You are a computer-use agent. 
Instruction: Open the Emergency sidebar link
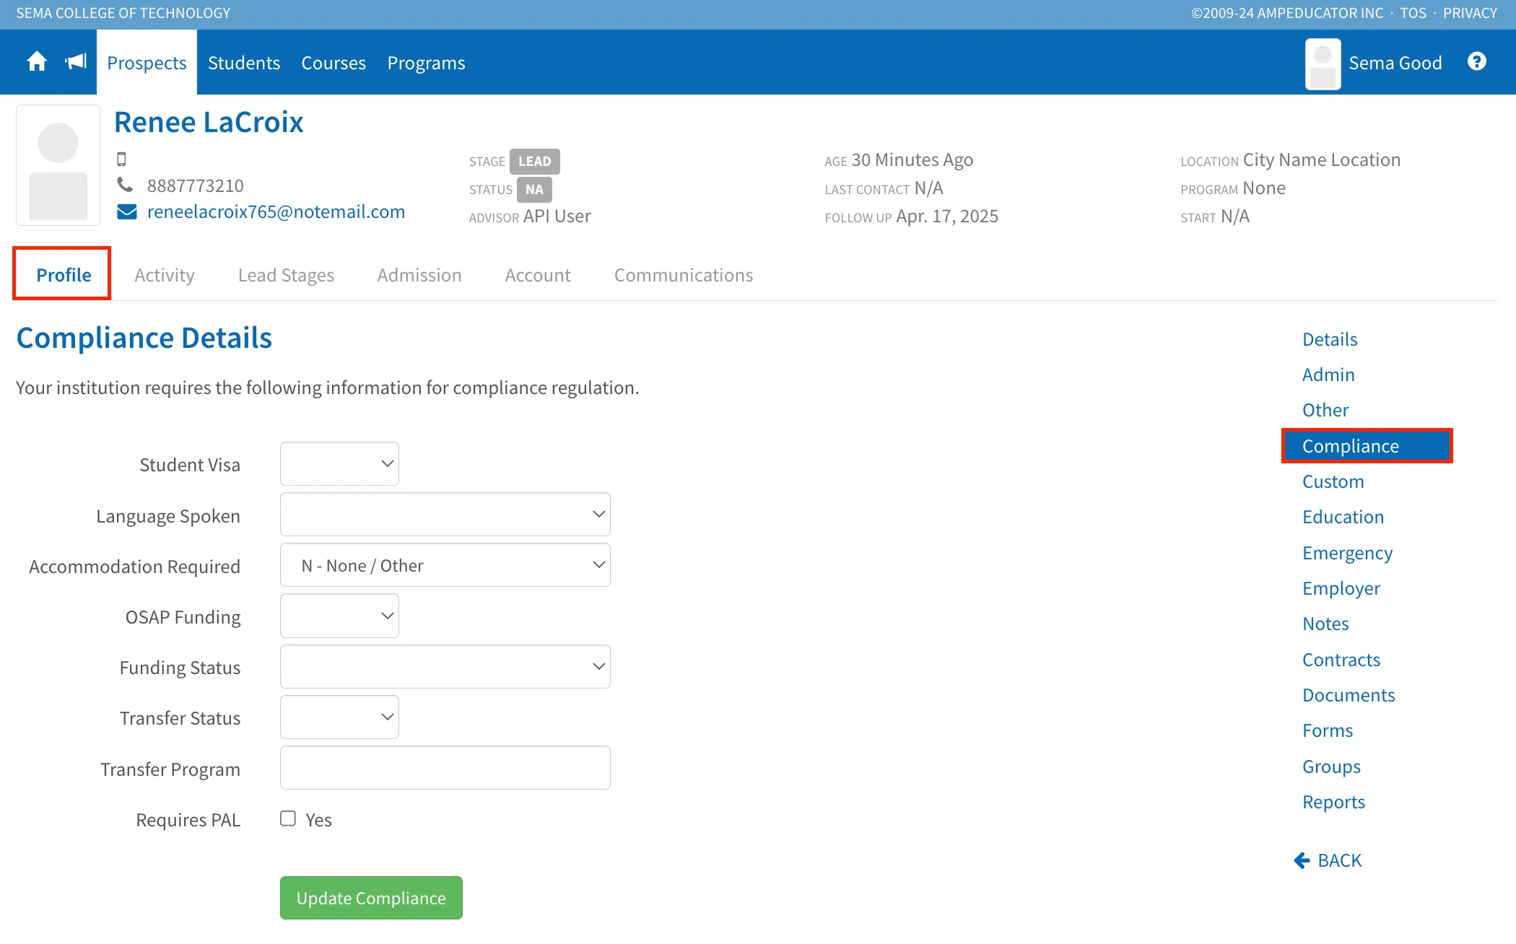(1347, 553)
